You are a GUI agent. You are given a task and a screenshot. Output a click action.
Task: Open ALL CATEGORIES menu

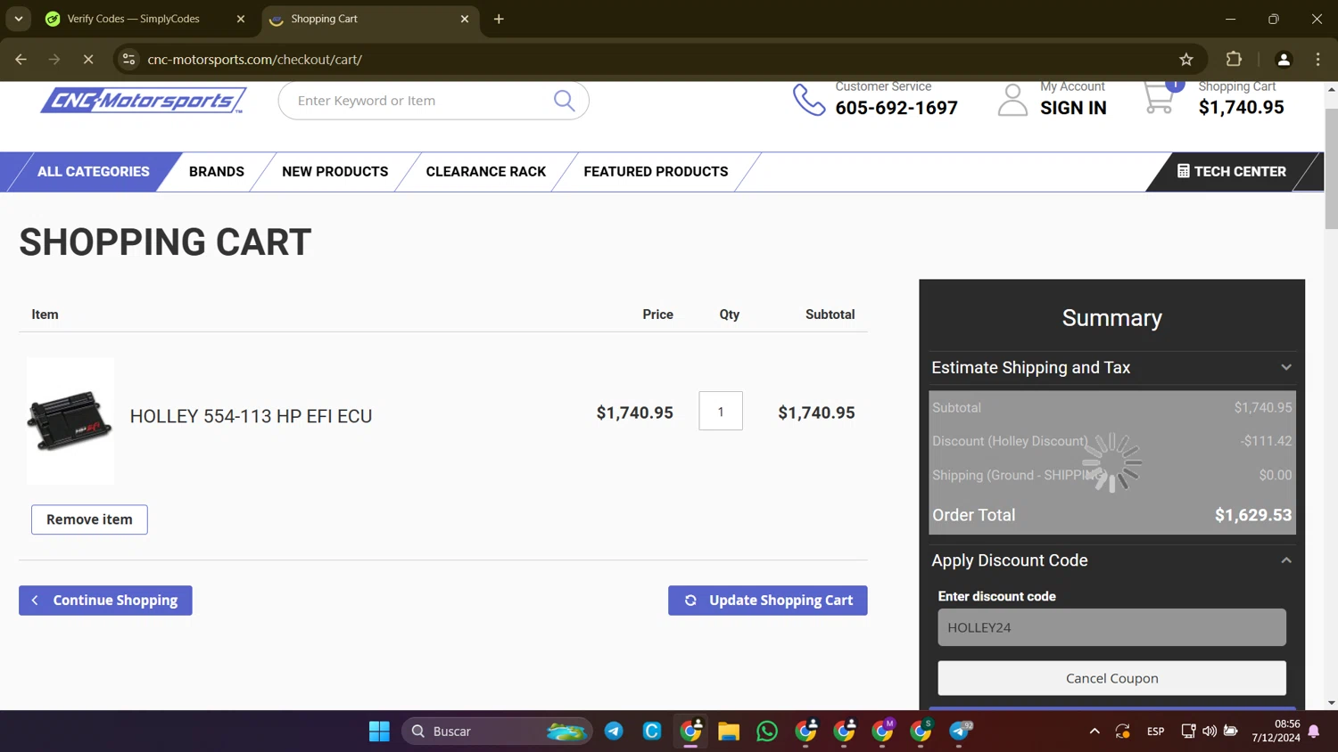pos(94,172)
